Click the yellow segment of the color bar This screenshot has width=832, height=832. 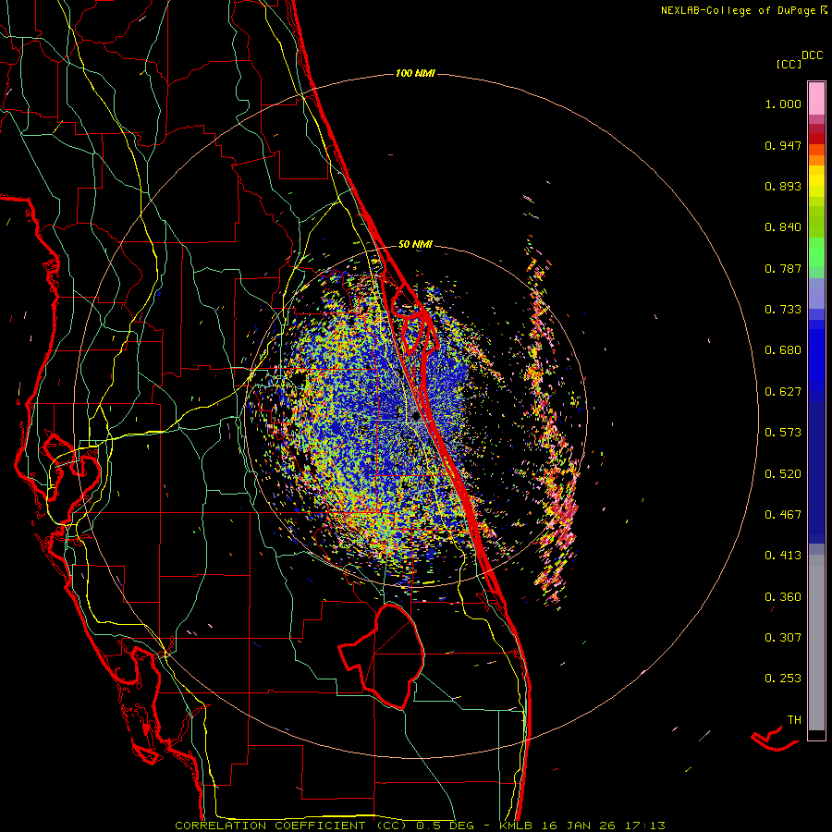point(816,180)
